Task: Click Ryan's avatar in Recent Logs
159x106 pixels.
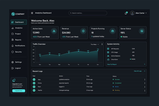Action: [x=34, y=87]
